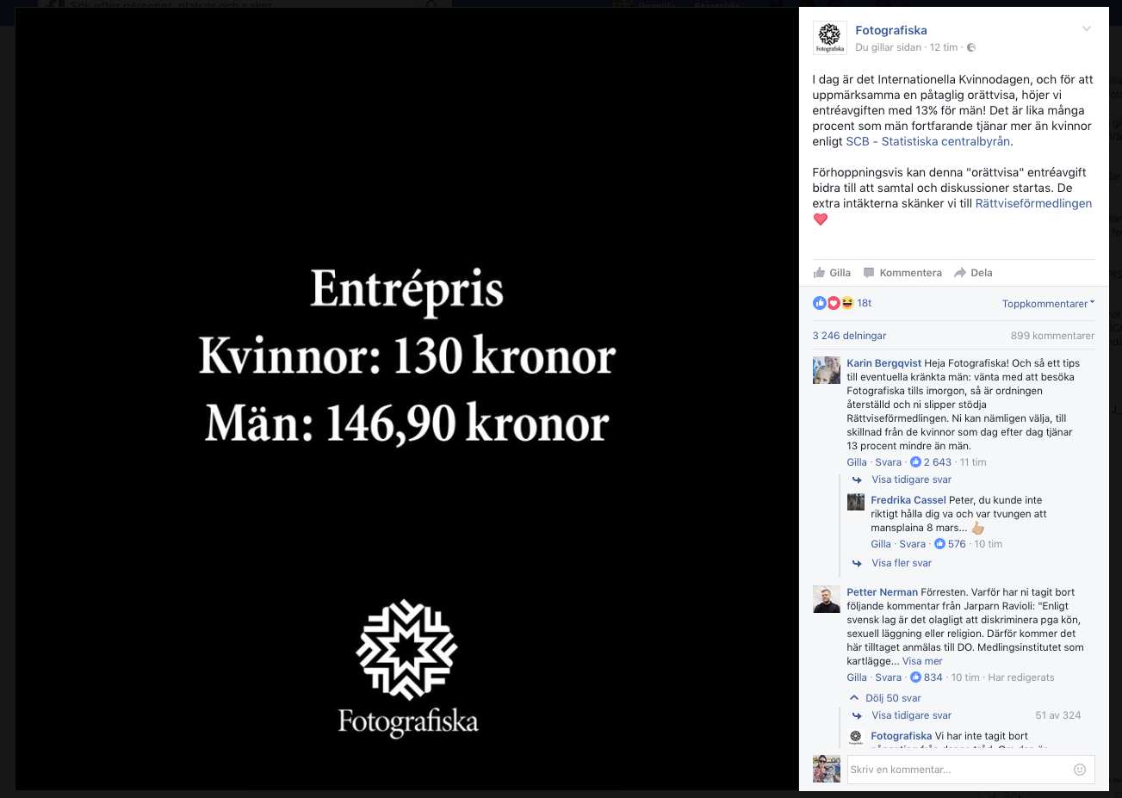Image resolution: width=1122 pixels, height=798 pixels.
Task: Open the Toppkommentarer sorting dropdown
Action: (x=1048, y=304)
